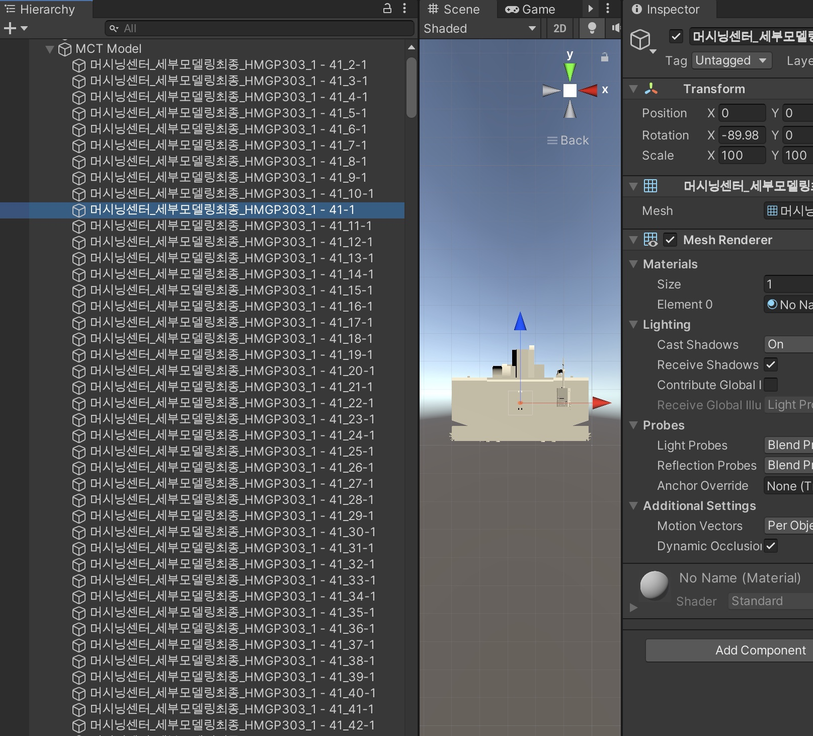Toggle the scene gizmo rotation lock
The height and width of the screenshot is (736, 813).
point(605,57)
